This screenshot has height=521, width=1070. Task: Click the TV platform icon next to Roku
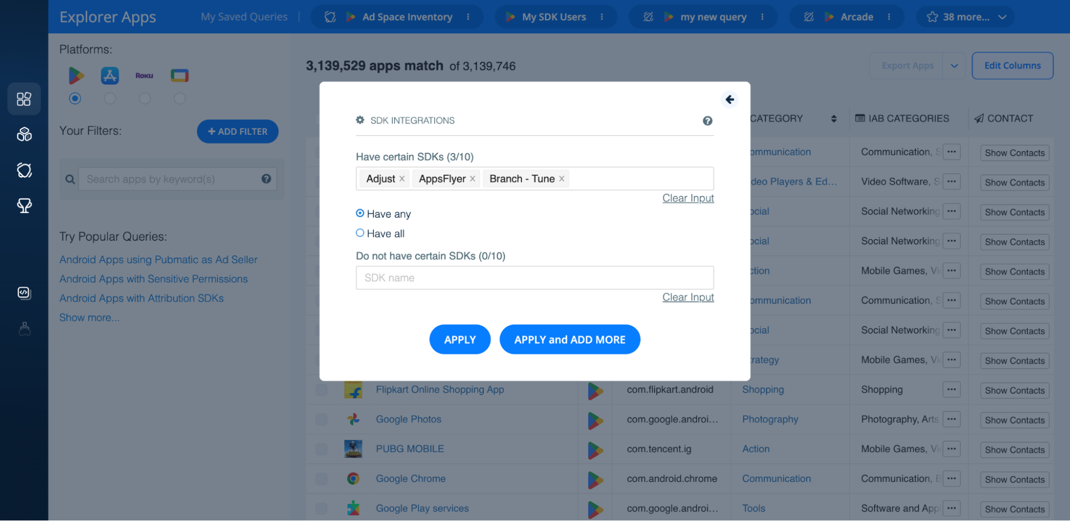180,75
